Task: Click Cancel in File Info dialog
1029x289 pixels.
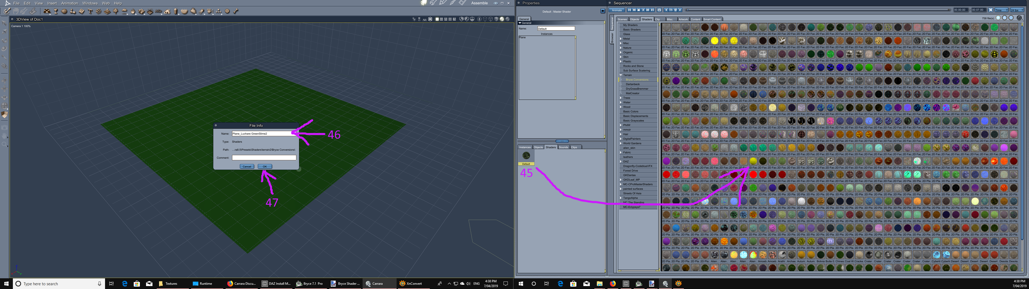Action: point(247,166)
